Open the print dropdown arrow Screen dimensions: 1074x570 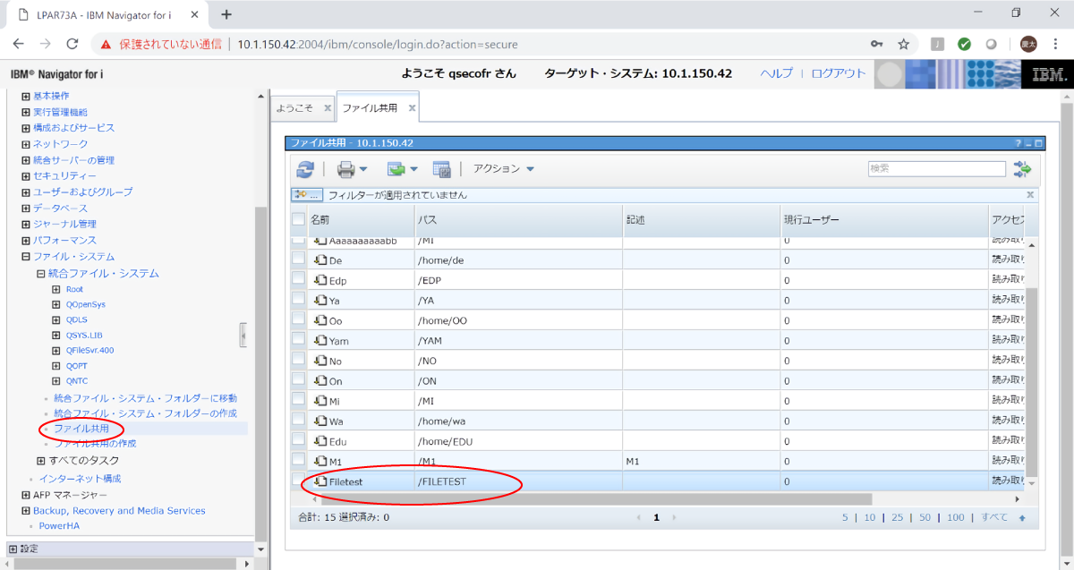pos(363,169)
